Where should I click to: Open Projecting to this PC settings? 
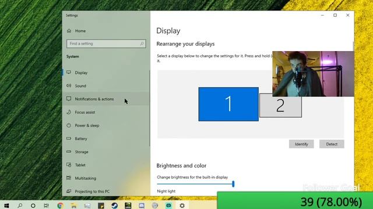pos(106,191)
